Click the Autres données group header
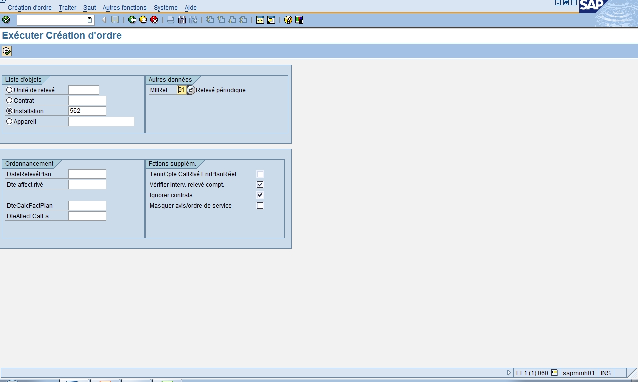 (x=170, y=80)
